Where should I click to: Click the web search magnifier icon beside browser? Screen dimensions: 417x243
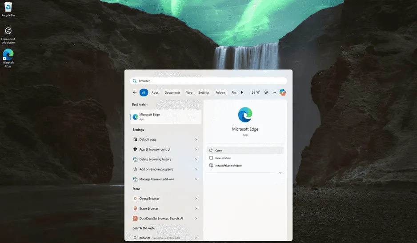coord(135,238)
